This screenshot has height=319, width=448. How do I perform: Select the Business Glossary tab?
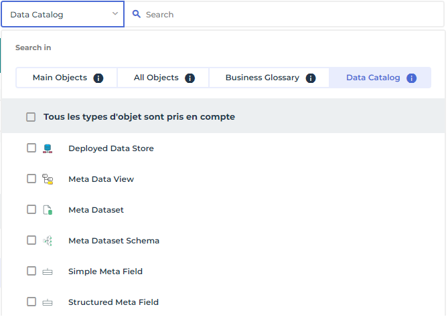[262, 78]
